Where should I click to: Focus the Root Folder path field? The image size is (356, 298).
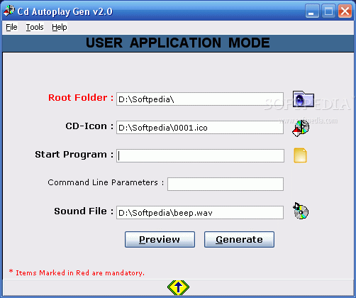(x=200, y=99)
